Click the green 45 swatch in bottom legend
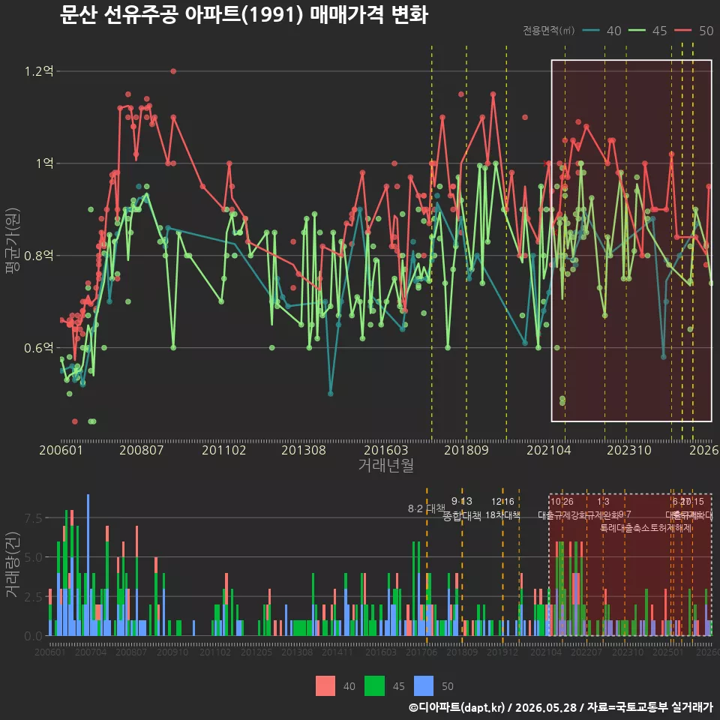The width and height of the screenshot is (720, 720). coord(374,686)
